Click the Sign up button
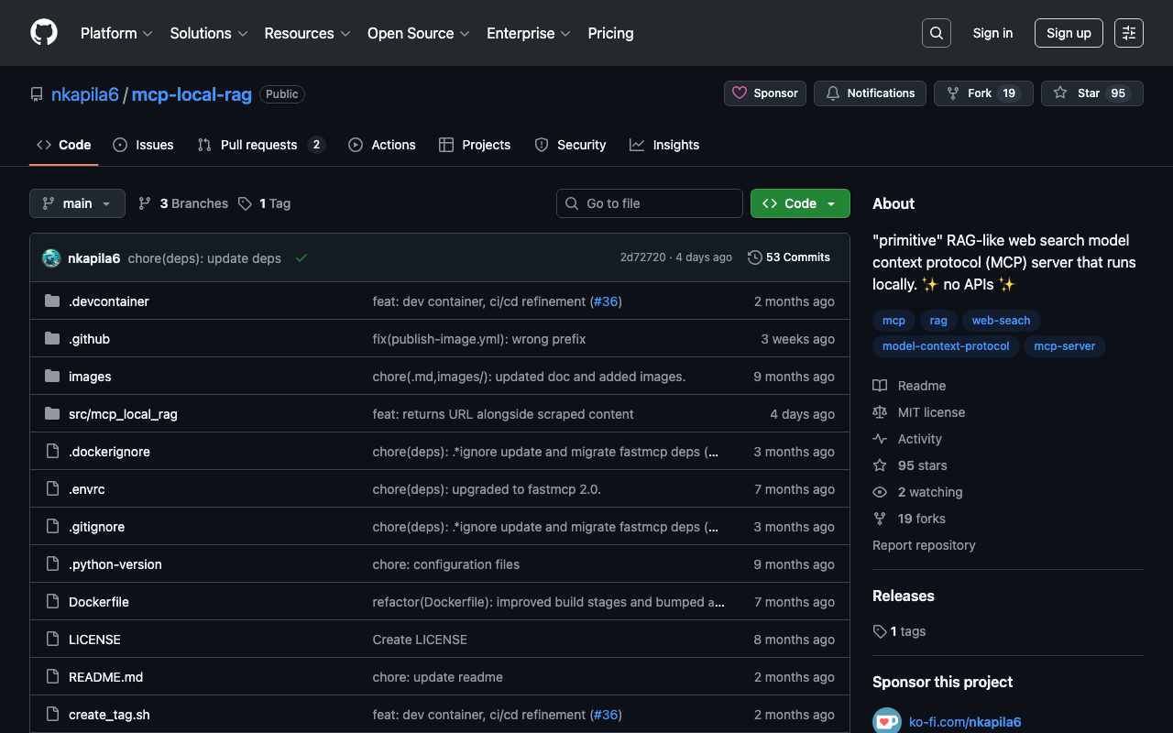The height and width of the screenshot is (733, 1173). coord(1069,33)
